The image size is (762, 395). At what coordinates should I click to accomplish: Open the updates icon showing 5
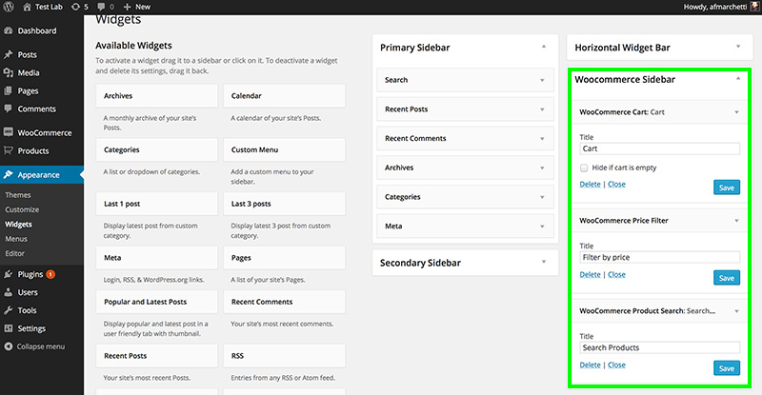tap(75, 7)
